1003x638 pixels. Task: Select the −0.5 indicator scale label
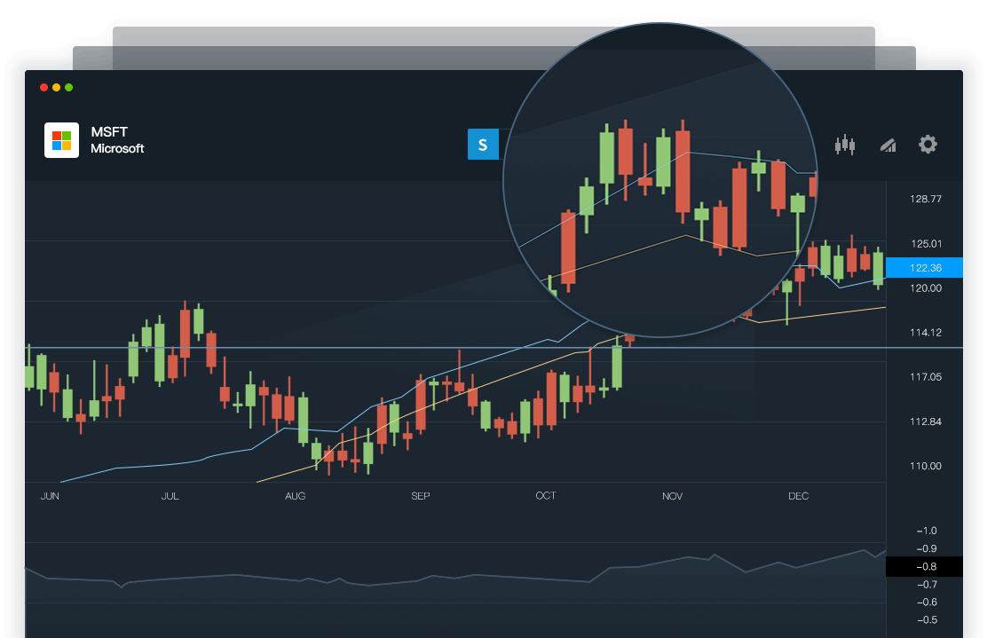tap(927, 620)
